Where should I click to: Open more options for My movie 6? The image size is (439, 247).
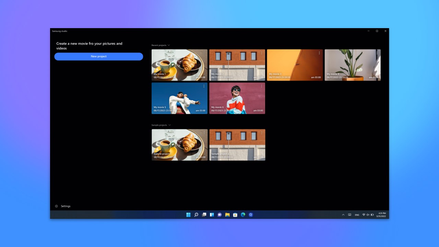click(x=261, y=86)
